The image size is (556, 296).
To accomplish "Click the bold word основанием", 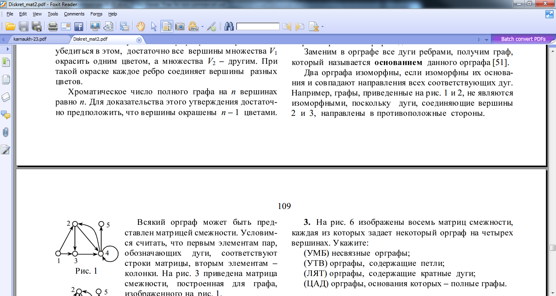I will coord(398,63).
